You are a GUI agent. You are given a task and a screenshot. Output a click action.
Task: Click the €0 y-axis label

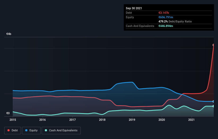coord(8,113)
